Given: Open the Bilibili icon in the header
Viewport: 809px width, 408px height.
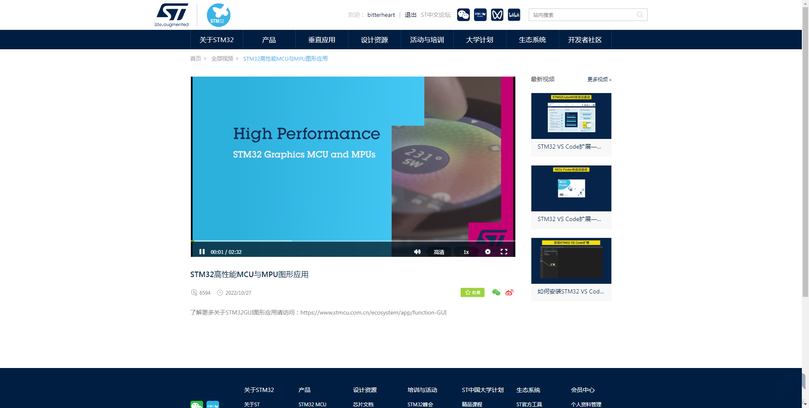Looking at the screenshot, I should point(514,15).
